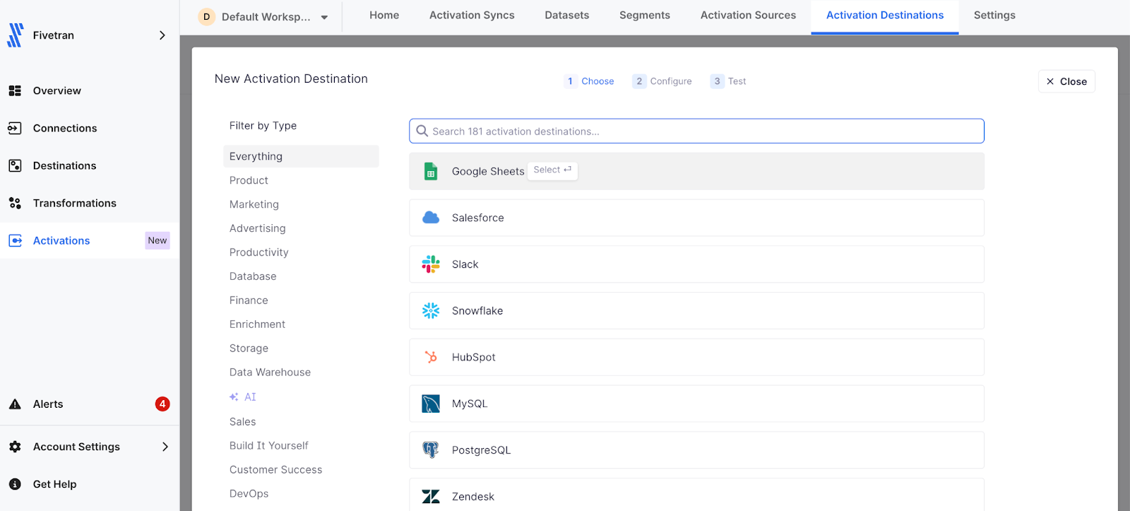Open the Datasets tab

click(567, 15)
